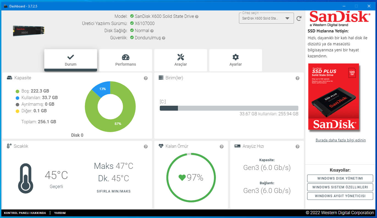Open the Ayarlar tab
The width and height of the screenshot is (377, 218).
(236, 60)
